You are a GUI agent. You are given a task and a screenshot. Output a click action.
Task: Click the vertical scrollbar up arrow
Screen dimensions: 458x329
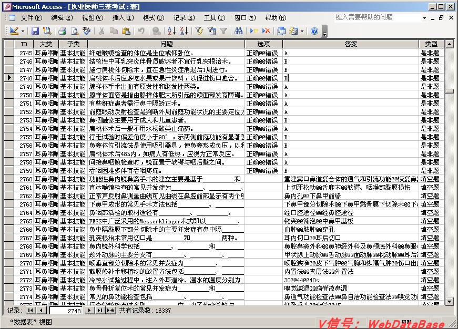(x=449, y=44)
